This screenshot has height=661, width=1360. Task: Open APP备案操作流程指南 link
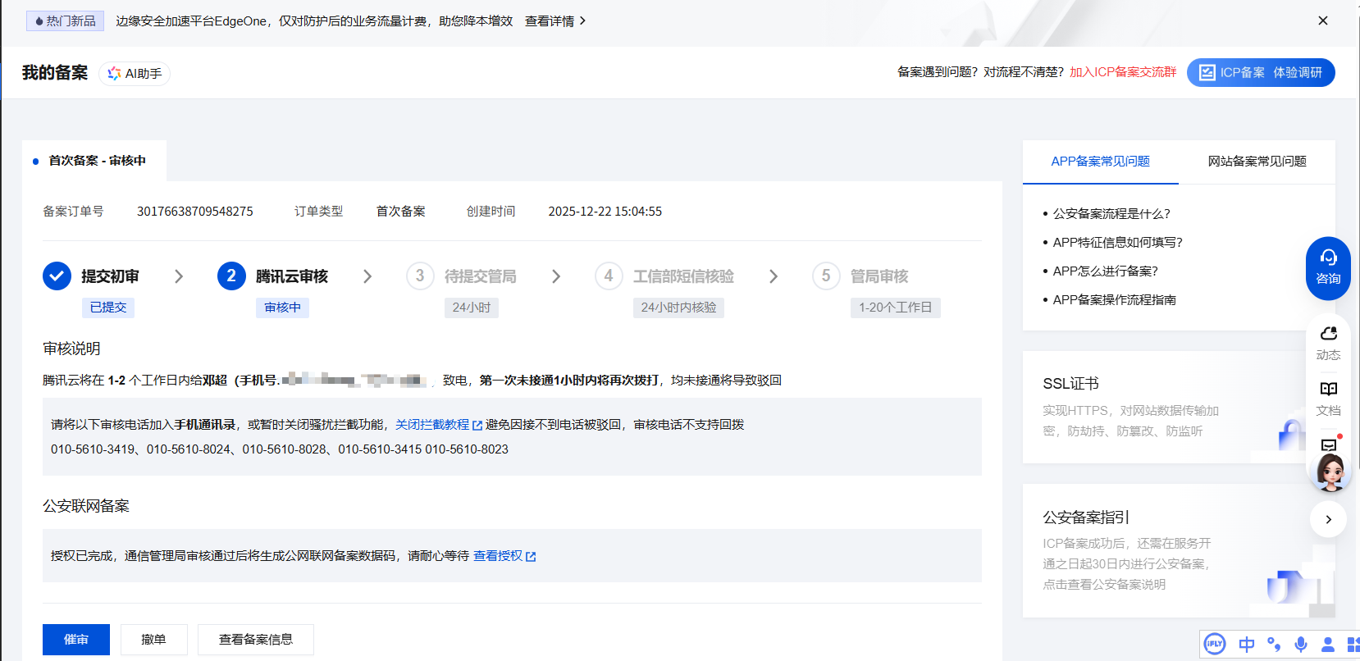pyautogui.click(x=1115, y=300)
